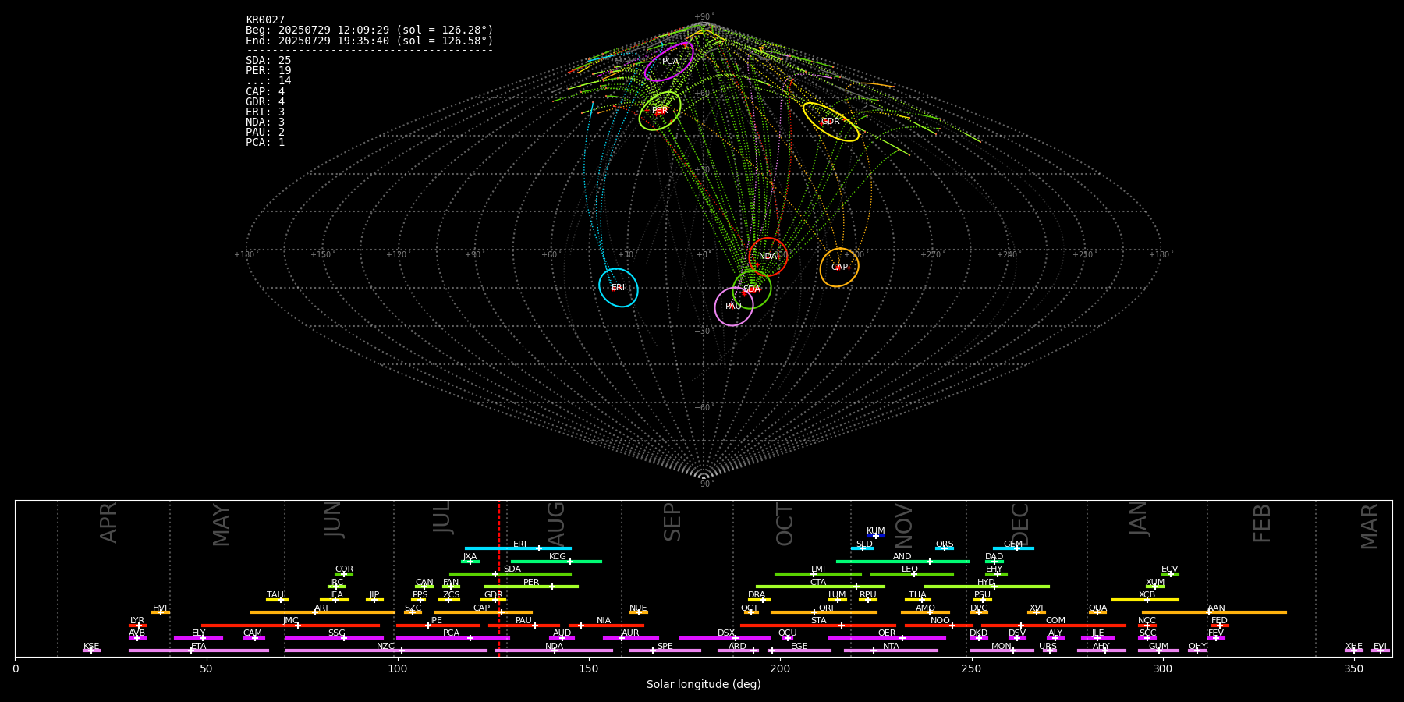The width and height of the screenshot is (1404, 702).
Task: Click the KUM shower marker in timeline
Action: 876,536
